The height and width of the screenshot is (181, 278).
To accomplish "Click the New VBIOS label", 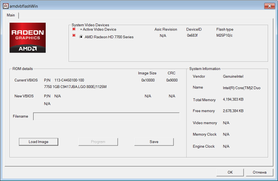I will point(24,96).
